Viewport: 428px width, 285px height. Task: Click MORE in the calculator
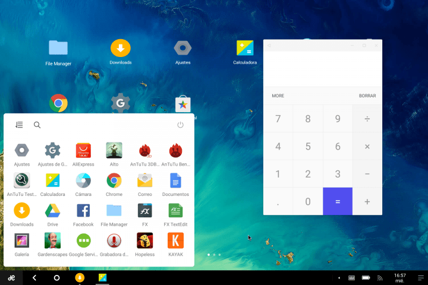click(x=278, y=96)
